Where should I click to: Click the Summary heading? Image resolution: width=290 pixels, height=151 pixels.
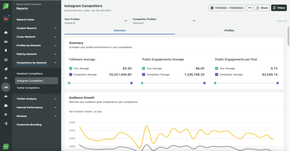[76, 43]
